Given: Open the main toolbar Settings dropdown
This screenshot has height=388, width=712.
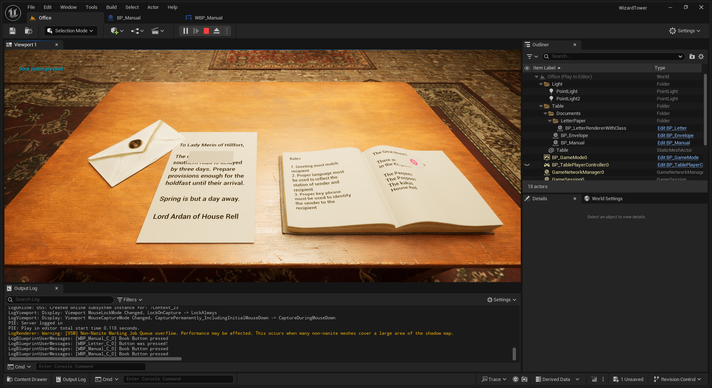Looking at the screenshot, I should [x=684, y=31].
